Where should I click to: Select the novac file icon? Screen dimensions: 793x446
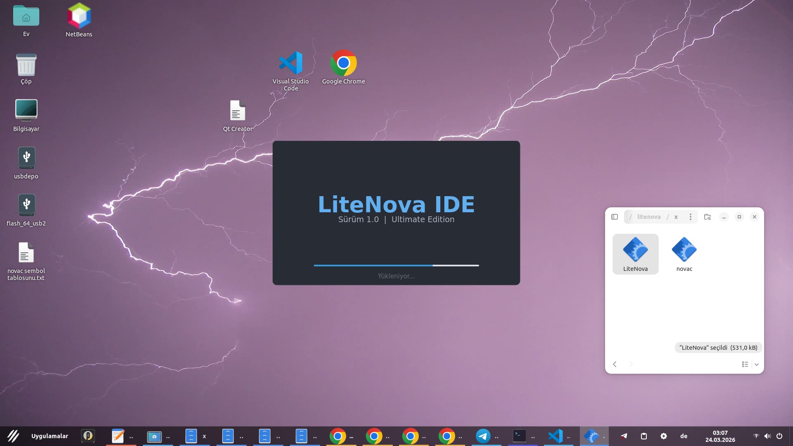[x=684, y=250]
